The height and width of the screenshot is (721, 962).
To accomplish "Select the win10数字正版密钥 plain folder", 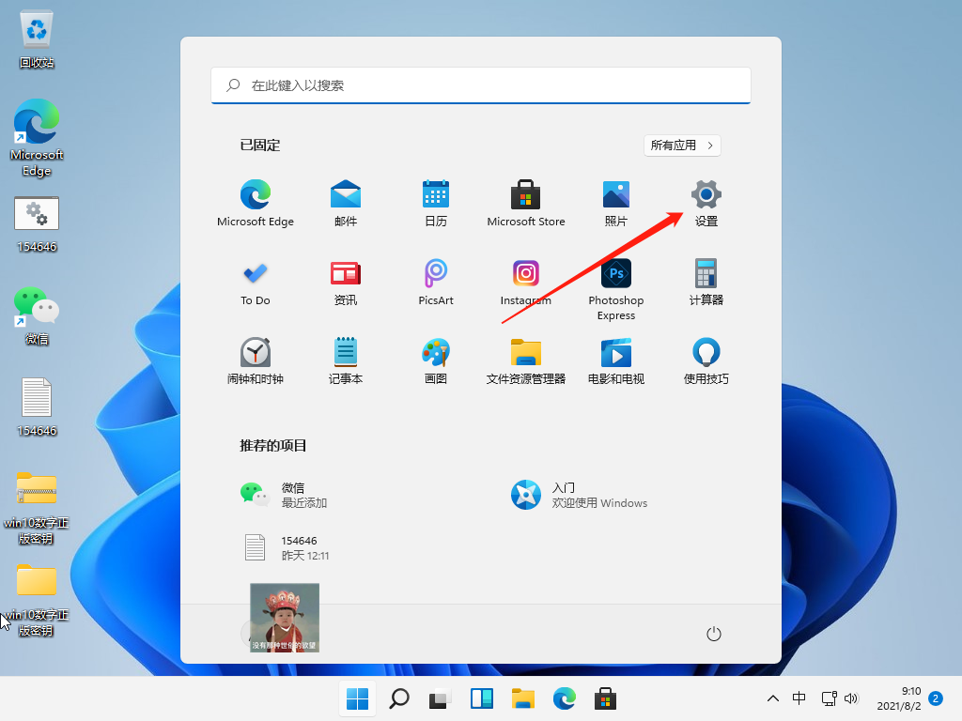I will coord(37,600).
